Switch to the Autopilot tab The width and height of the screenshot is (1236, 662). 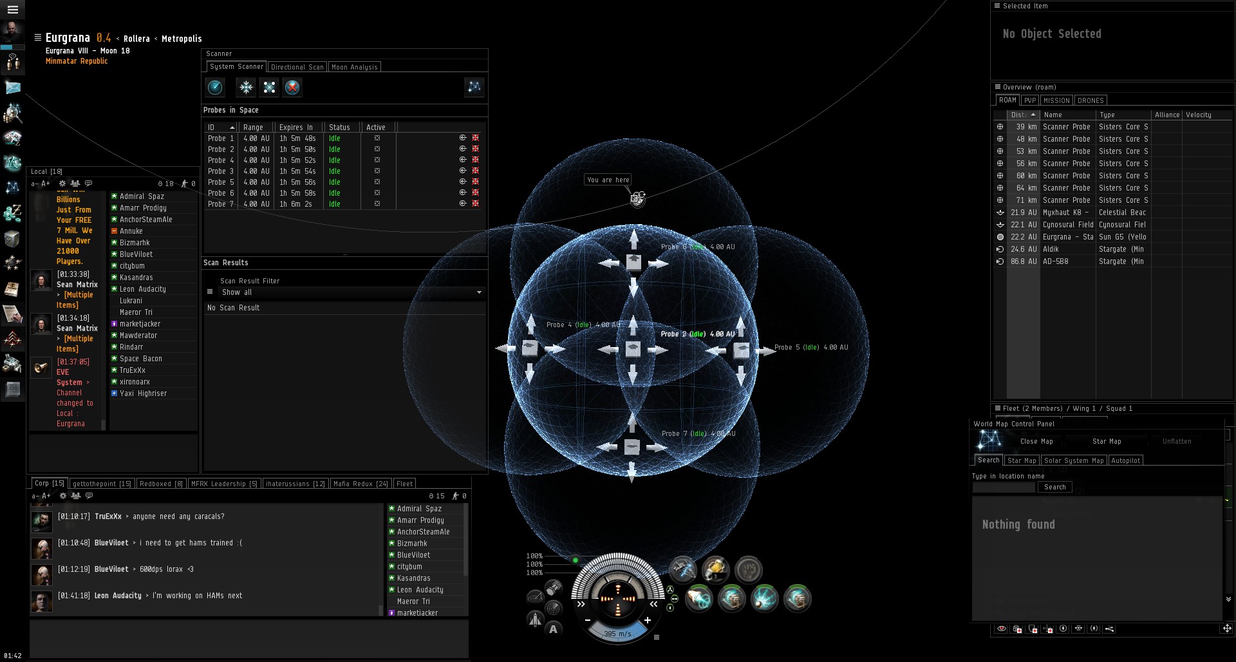click(1126, 460)
